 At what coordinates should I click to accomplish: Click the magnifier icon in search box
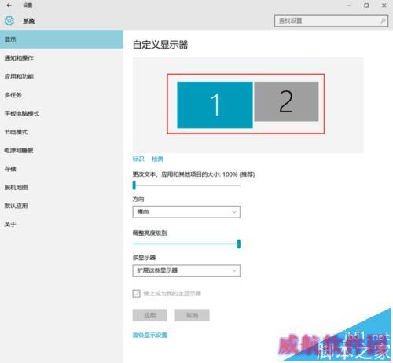click(383, 20)
